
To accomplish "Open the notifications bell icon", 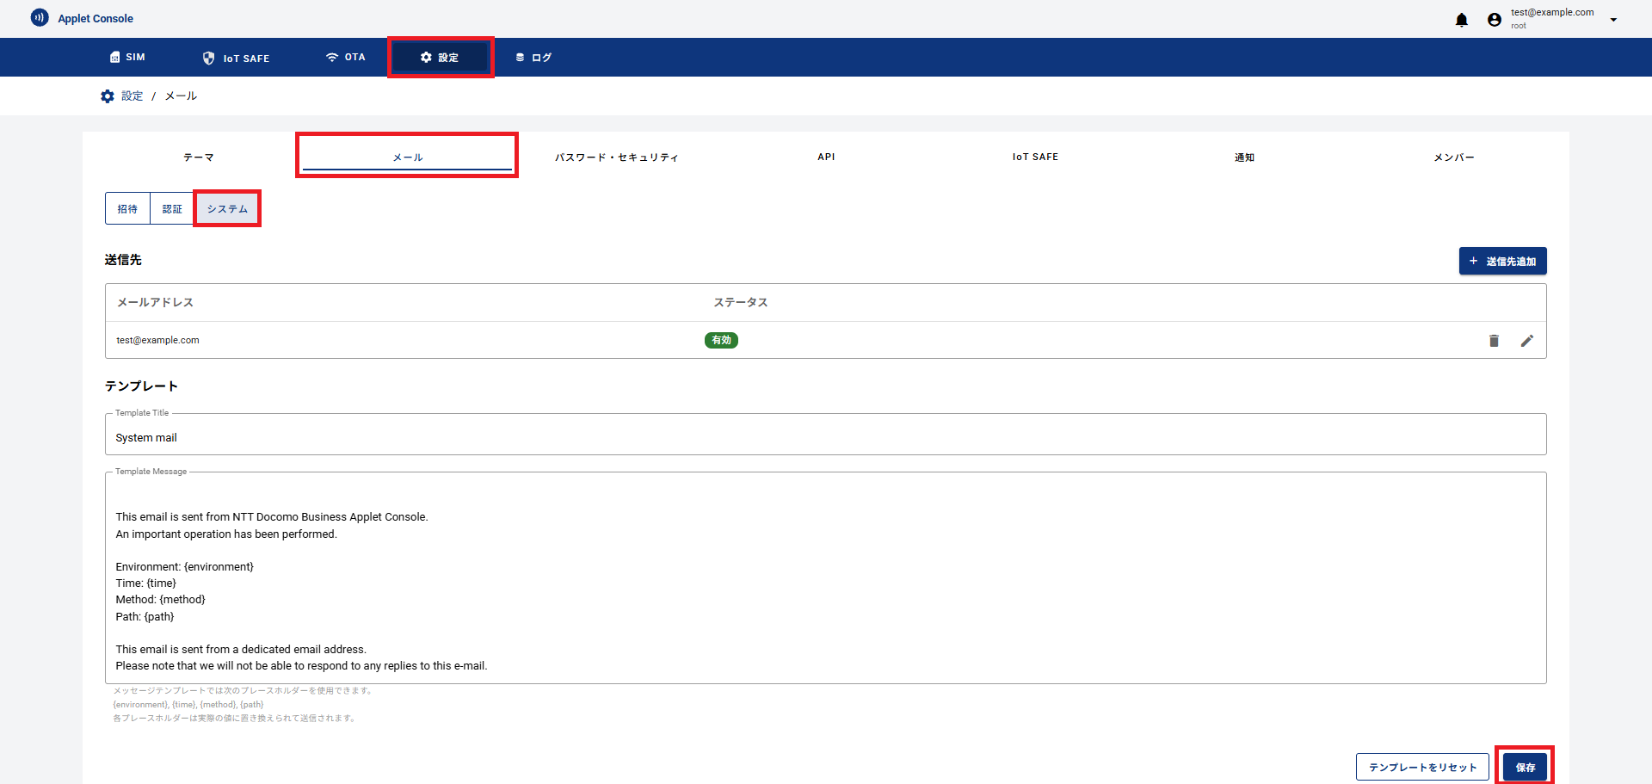I will click(x=1461, y=20).
